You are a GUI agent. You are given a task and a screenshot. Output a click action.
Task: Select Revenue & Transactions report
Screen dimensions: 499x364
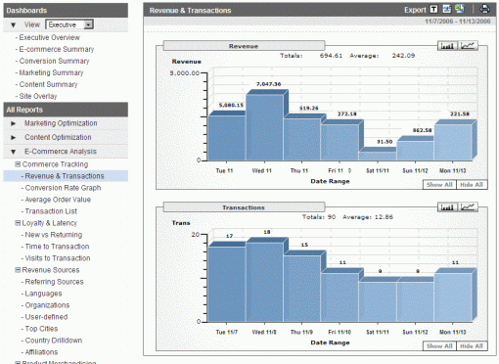(x=66, y=176)
